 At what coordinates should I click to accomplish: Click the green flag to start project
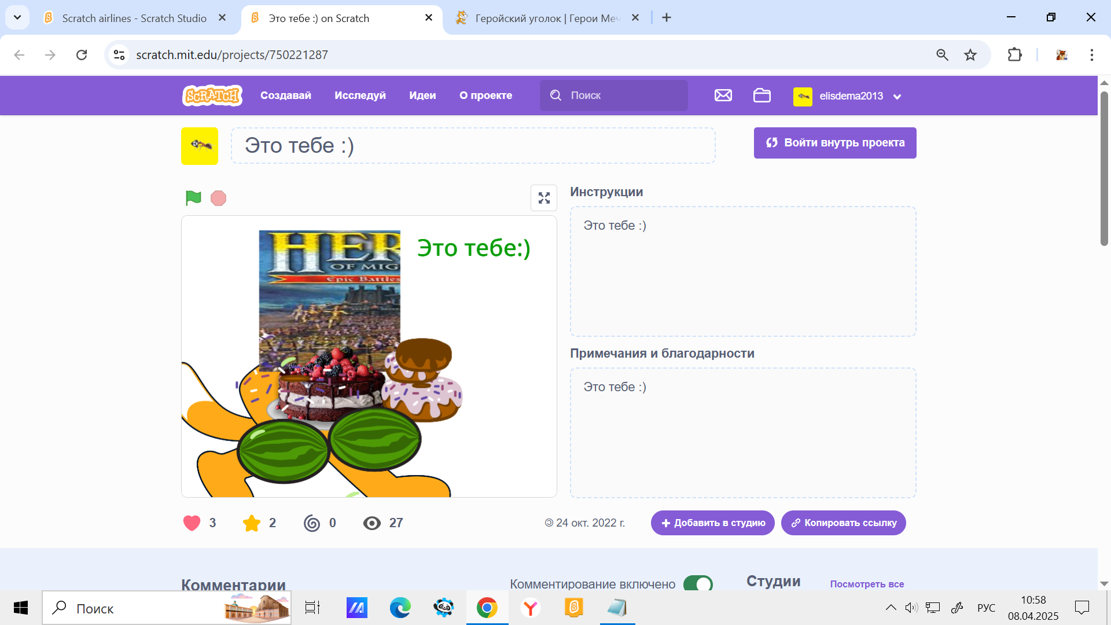[x=193, y=198]
